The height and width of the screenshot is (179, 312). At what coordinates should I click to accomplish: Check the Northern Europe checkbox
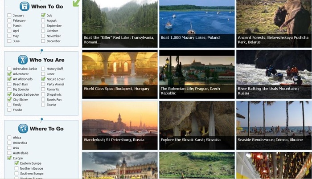(x=16, y=168)
